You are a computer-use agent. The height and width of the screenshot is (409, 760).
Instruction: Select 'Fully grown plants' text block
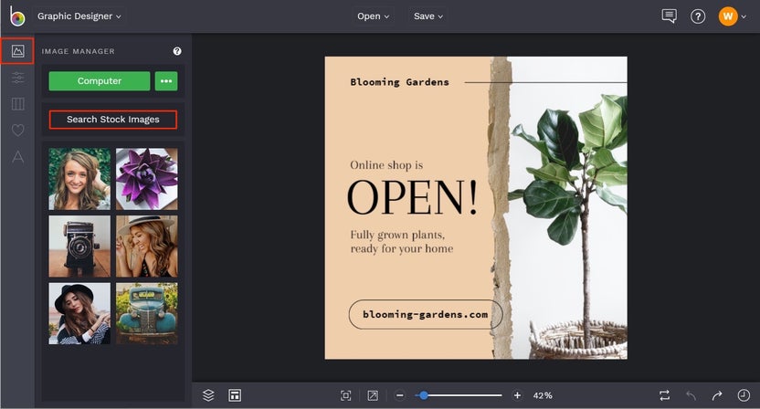[402, 241]
